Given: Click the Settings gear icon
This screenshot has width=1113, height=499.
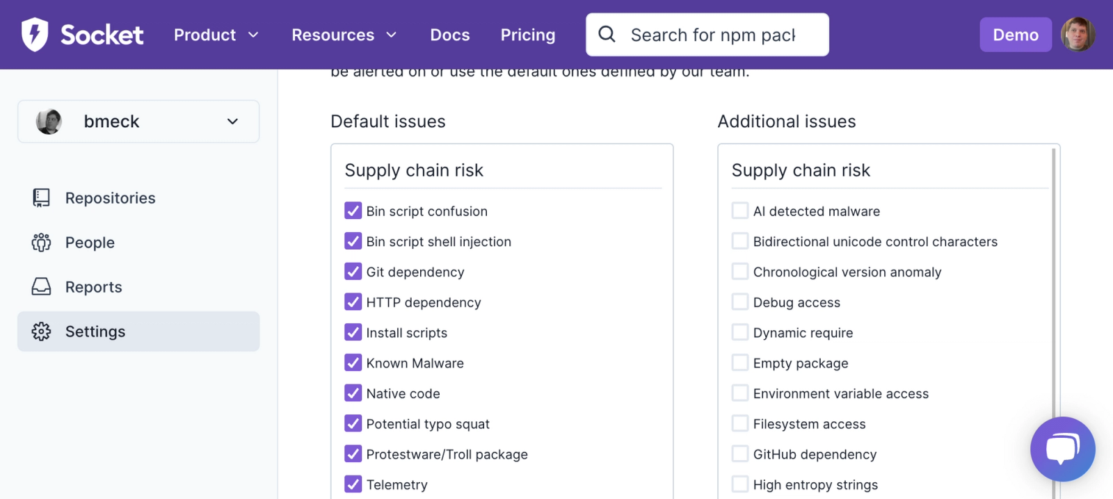Looking at the screenshot, I should 41,332.
